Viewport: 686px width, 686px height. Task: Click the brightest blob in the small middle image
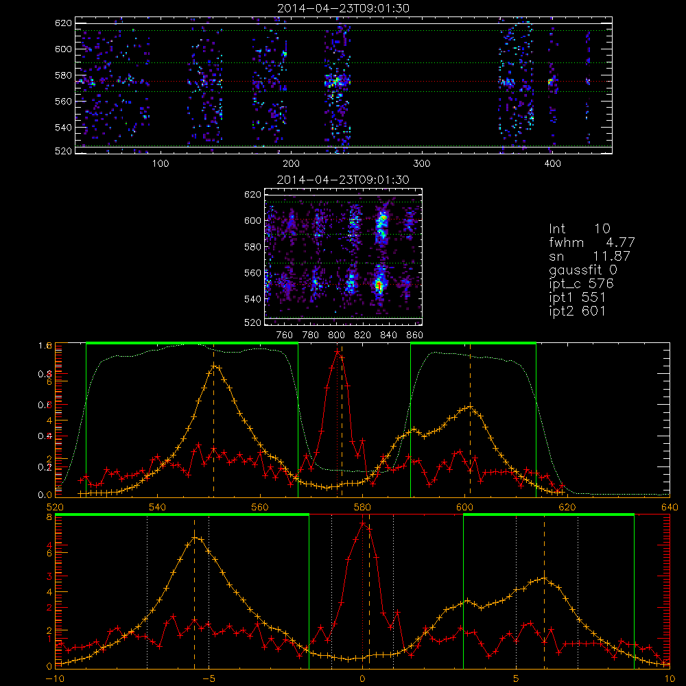[379, 286]
